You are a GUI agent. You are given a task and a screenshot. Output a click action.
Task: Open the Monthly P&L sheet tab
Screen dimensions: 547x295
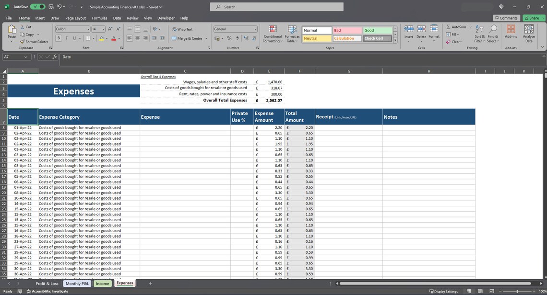(77, 283)
